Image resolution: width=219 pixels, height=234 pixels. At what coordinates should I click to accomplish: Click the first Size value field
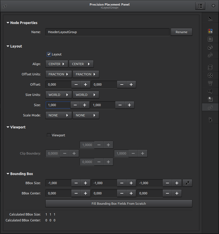coord(58,105)
